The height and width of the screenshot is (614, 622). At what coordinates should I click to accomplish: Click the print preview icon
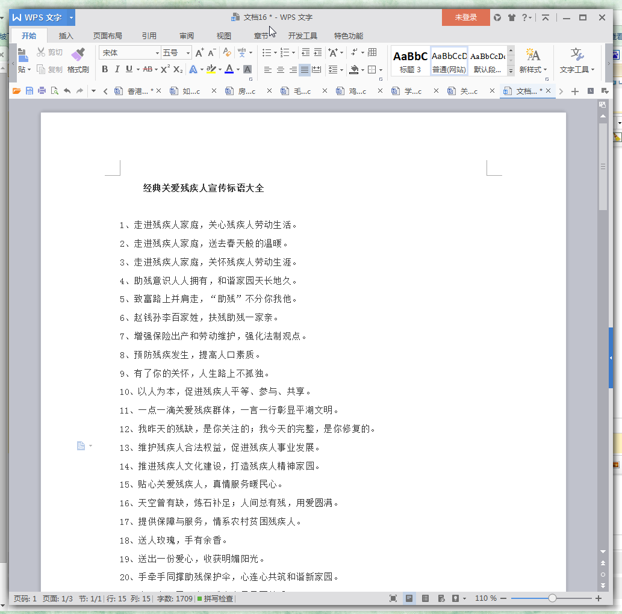[54, 91]
